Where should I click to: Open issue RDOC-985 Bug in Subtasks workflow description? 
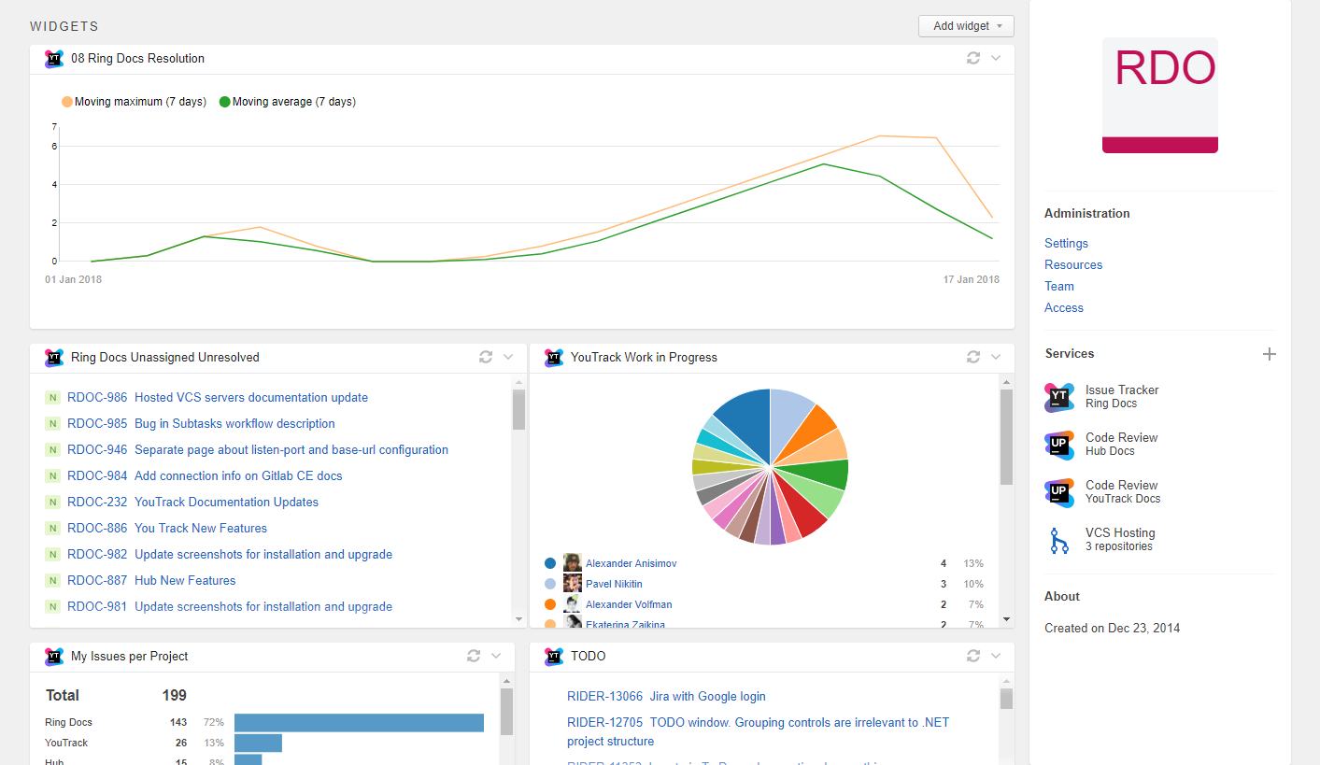[201, 424]
